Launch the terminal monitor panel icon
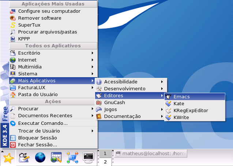 pyautogui.click(x=89, y=157)
